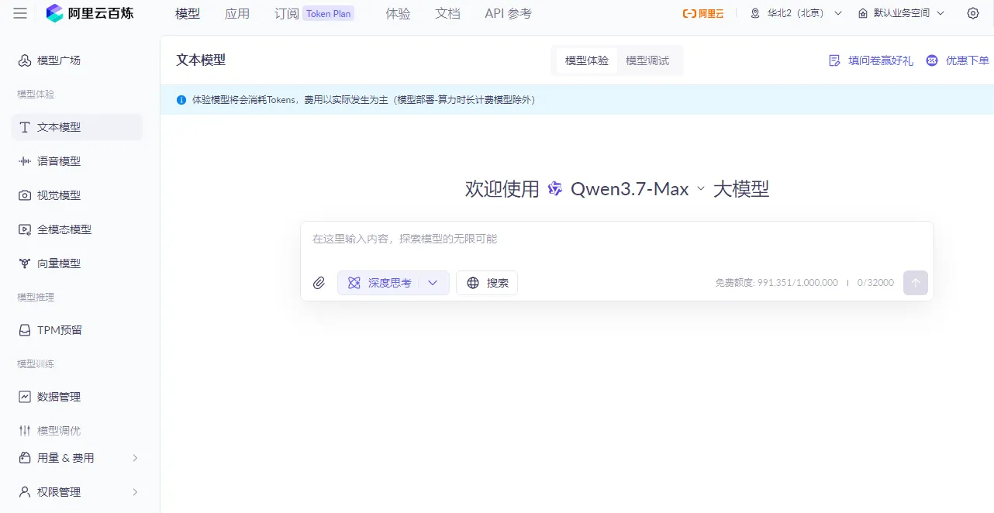Open the 应用 top navigation tab

[x=237, y=13]
